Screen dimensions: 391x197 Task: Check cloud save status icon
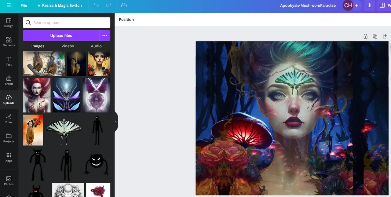pyautogui.click(x=124, y=5)
